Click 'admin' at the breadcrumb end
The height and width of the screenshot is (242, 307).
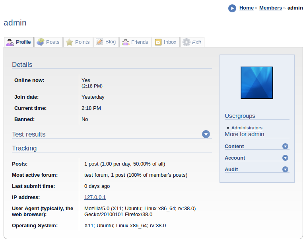pos(295,8)
